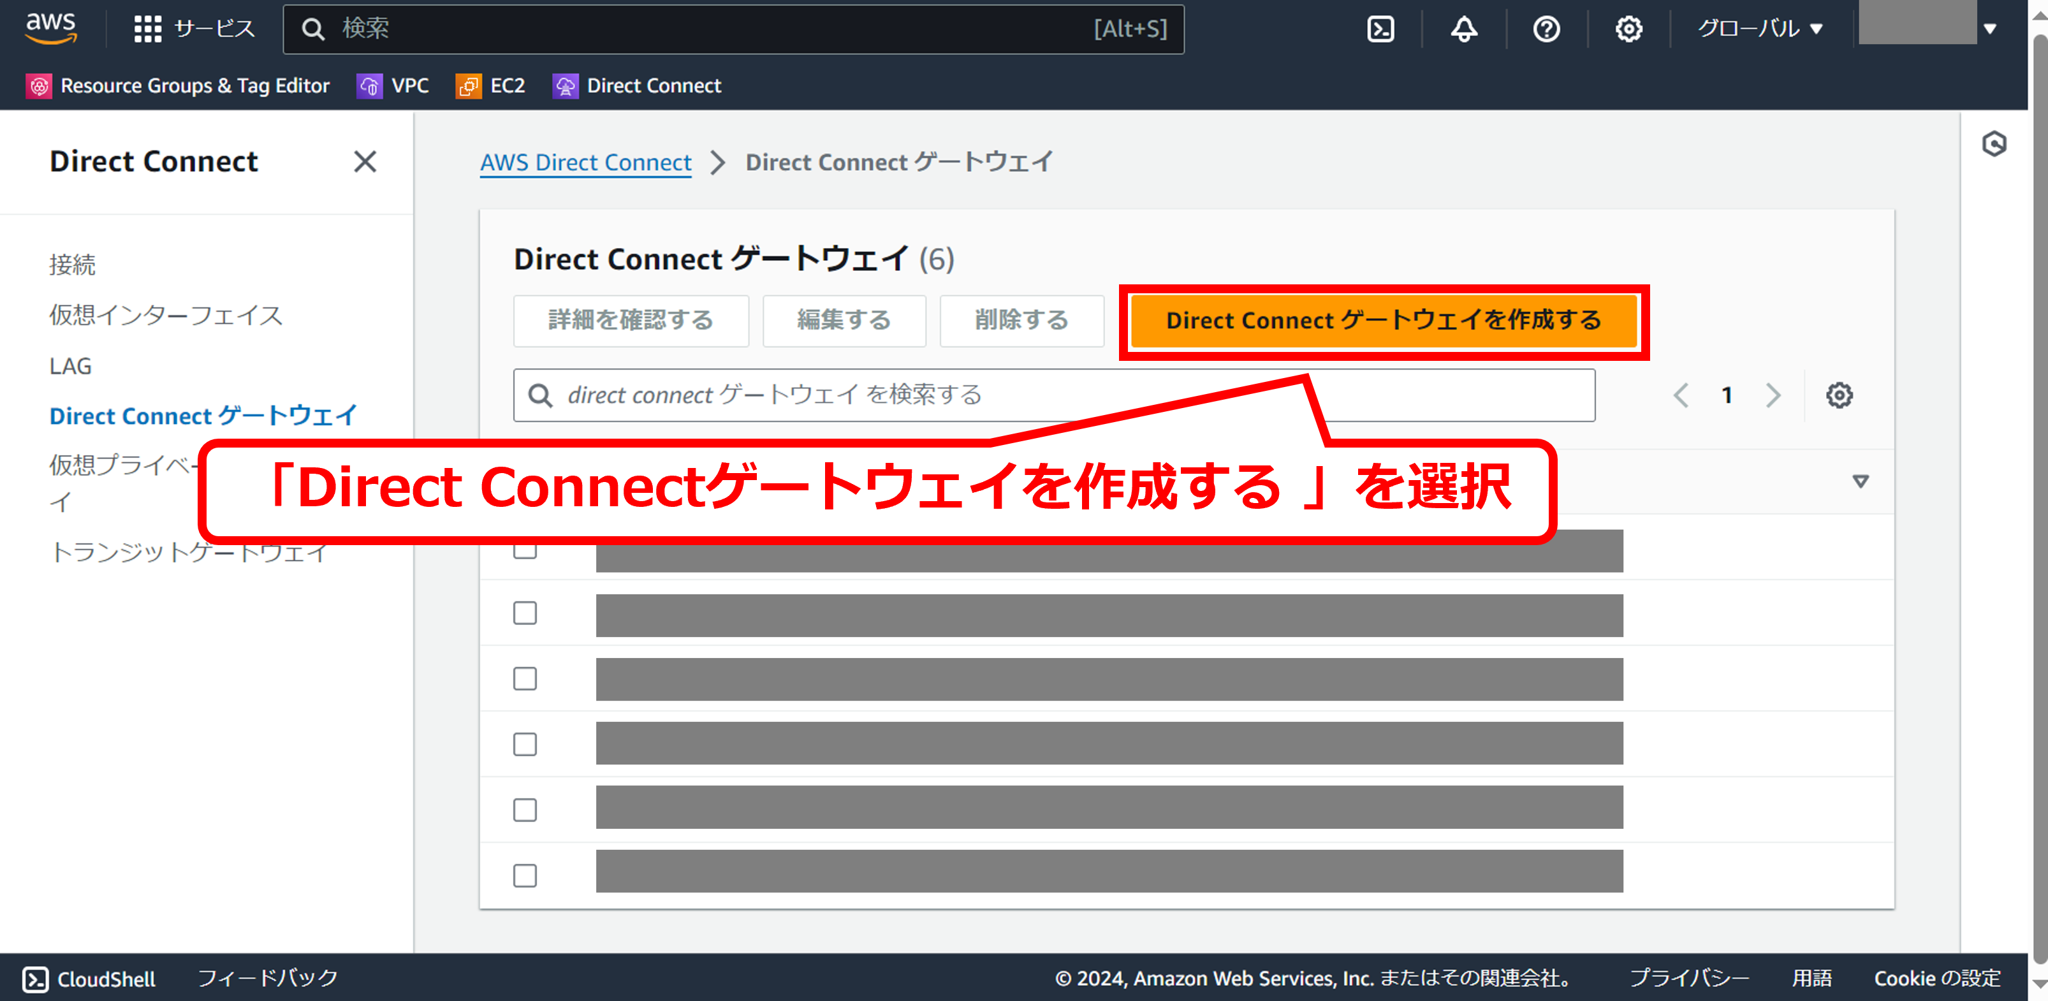Open table preferences gear icon
This screenshot has height=1001, width=2048.
1838,395
